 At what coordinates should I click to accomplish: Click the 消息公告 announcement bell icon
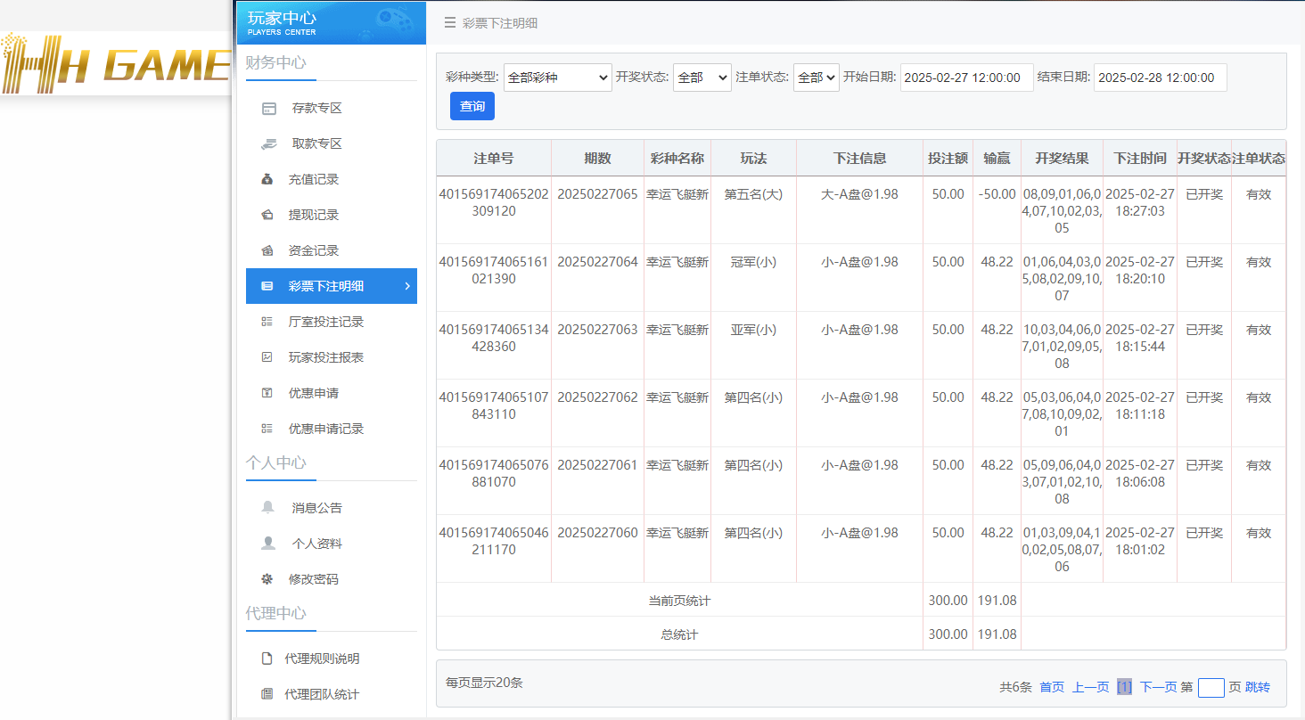[268, 507]
